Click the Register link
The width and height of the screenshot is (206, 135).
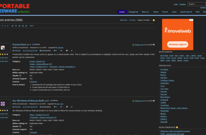click(x=183, y=4)
